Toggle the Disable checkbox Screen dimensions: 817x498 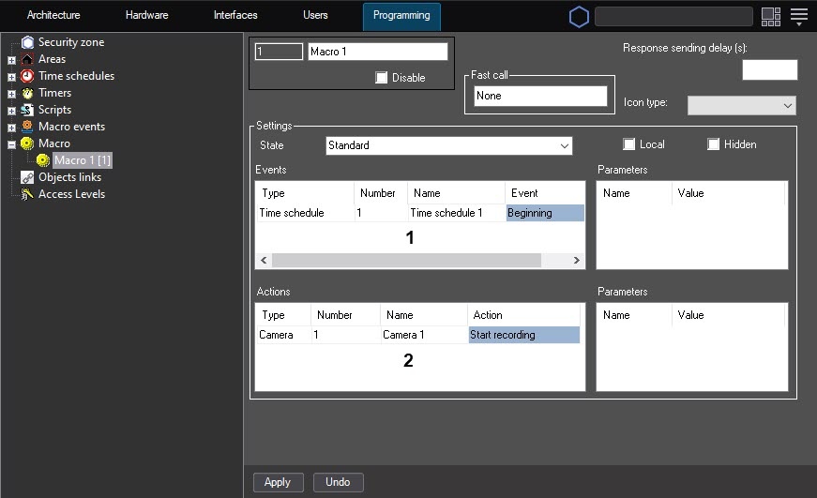pos(382,78)
